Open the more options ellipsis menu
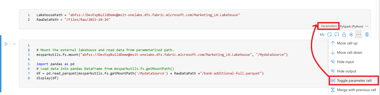Screen dimensions: 380x95 tap(359, 35)
